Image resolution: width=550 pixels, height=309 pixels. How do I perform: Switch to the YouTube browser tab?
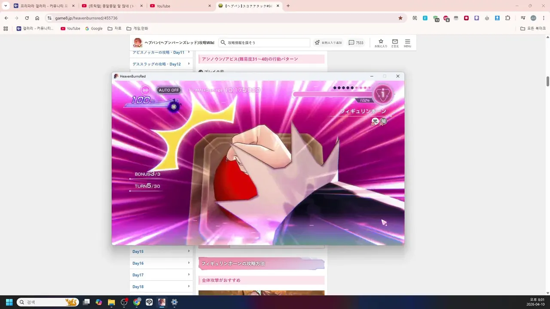(180, 6)
